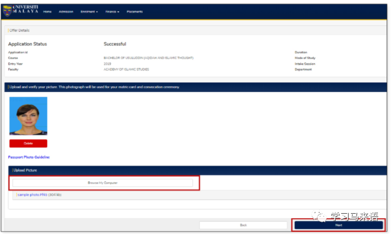This screenshot has width=391, height=234.
Task: Open the Placements nav item
Action: click(x=135, y=12)
